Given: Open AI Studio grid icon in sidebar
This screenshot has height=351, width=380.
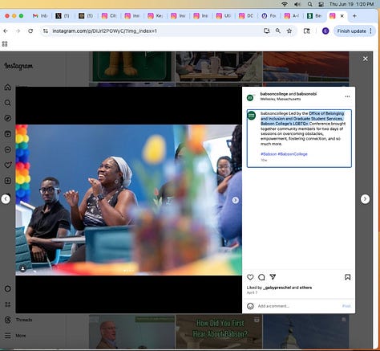Looking at the screenshot, I should (x=8, y=304).
